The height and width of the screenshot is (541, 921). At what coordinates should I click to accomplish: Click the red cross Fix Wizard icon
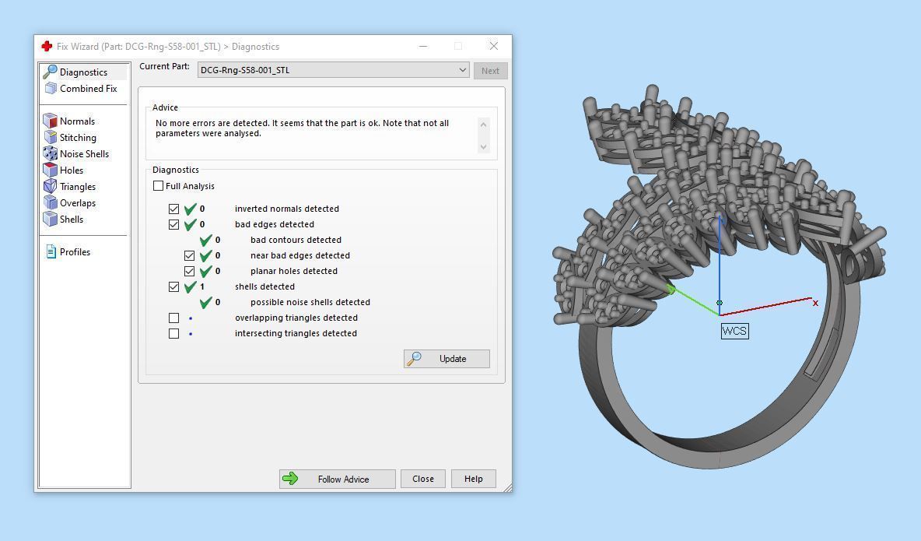point(47,46)
